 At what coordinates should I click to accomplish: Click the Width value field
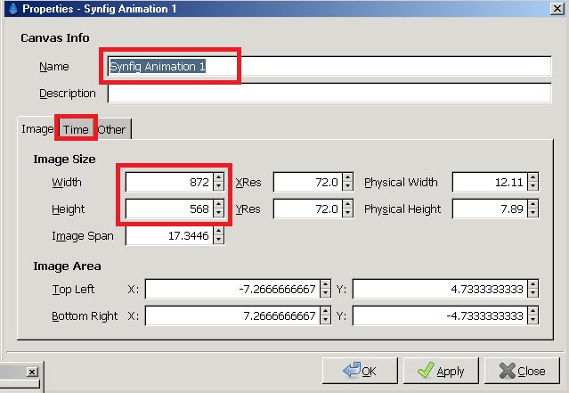169,182
